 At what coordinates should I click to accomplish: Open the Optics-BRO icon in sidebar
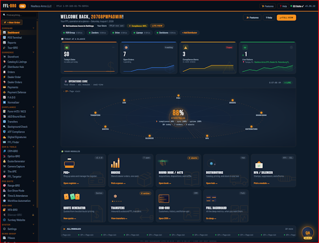tap(4, 156)
